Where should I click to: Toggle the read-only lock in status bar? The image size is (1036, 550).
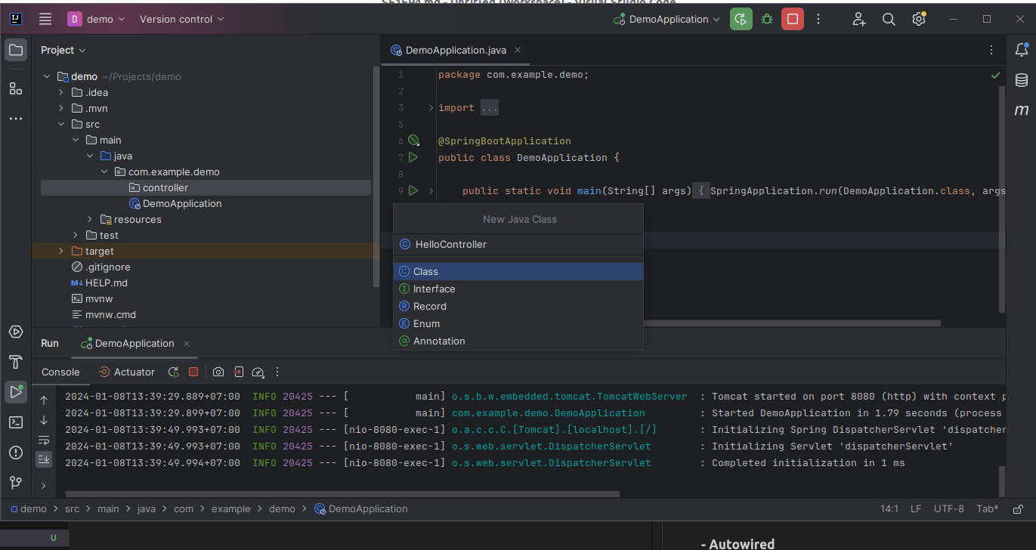click(1018, 509)
